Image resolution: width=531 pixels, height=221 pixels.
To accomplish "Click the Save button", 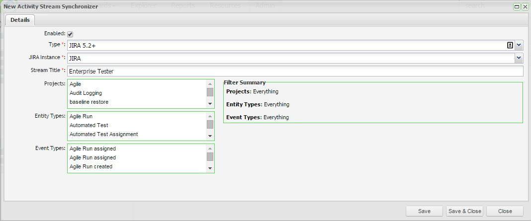I will coord(424,211).
